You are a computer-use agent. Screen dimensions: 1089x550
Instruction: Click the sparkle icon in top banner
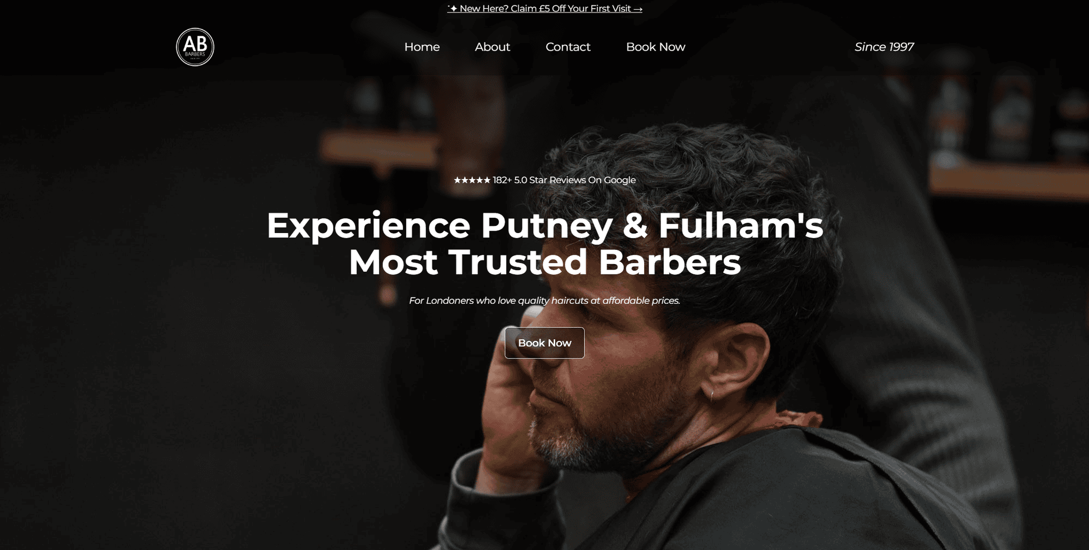click(x=453, y=9)
